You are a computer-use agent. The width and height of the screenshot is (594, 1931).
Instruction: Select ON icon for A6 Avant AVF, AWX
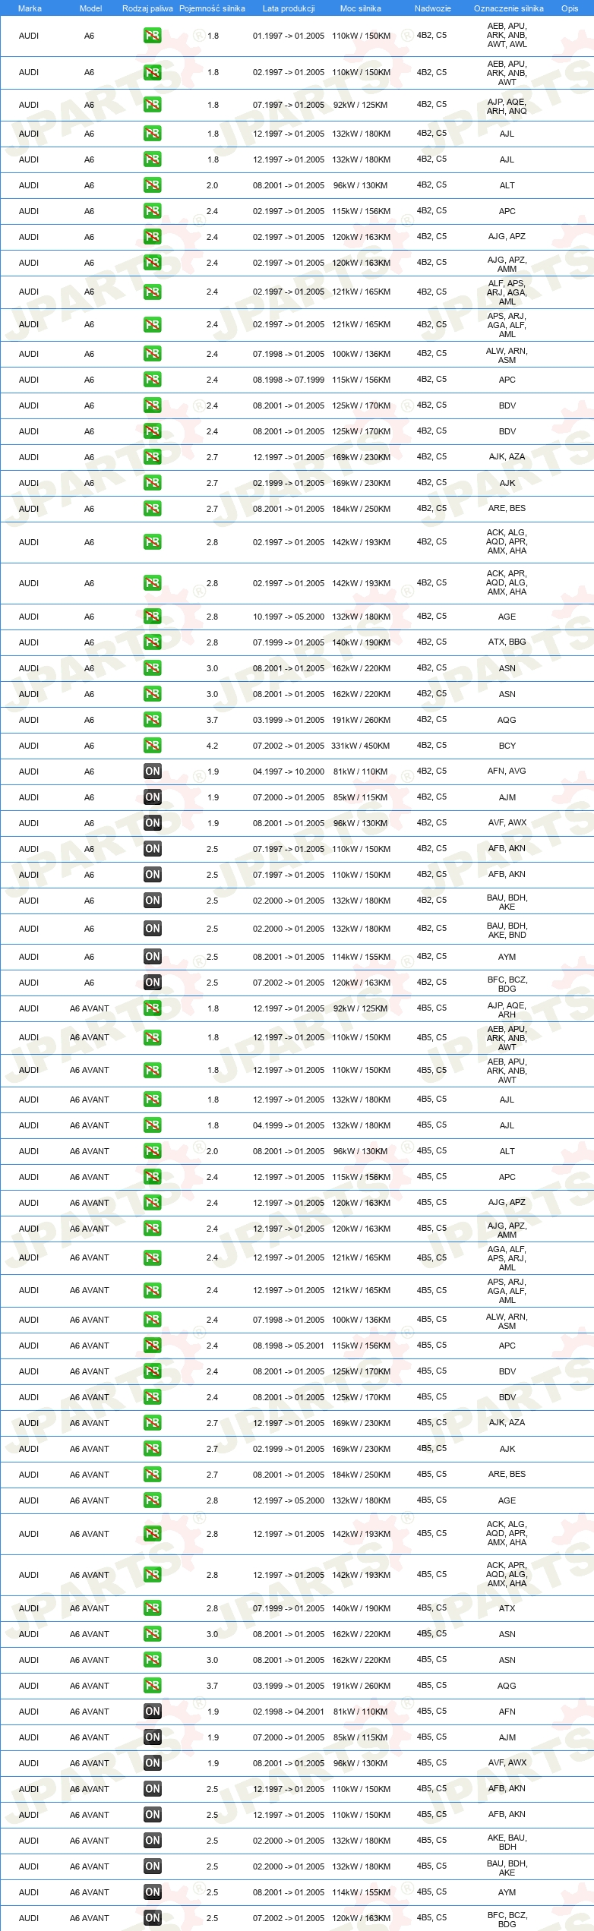pos(152,1763)
